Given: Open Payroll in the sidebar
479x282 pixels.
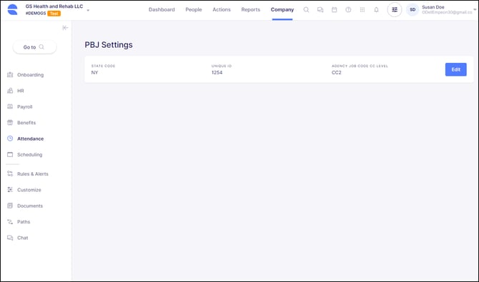Looking at the screenshot, I should [25, 106].
